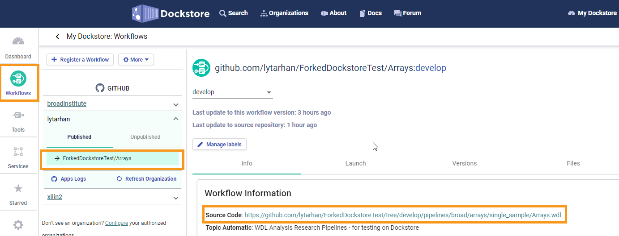Open Workflows in the sidebar
Screen dimensions: 619x236
click(x=18, y=83)
